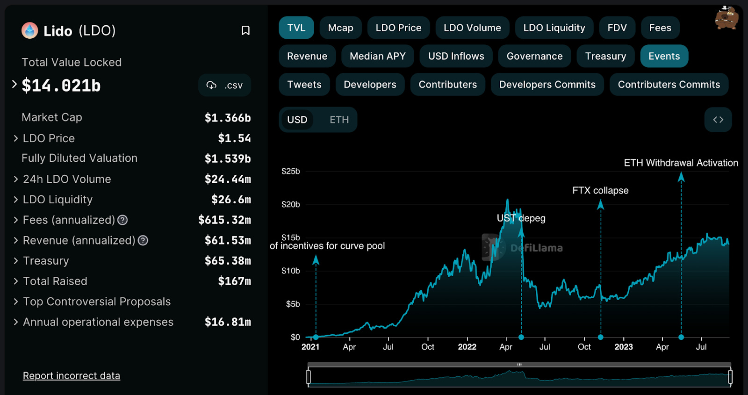Switch chart denomination to ETH

(x=339, y=120)
